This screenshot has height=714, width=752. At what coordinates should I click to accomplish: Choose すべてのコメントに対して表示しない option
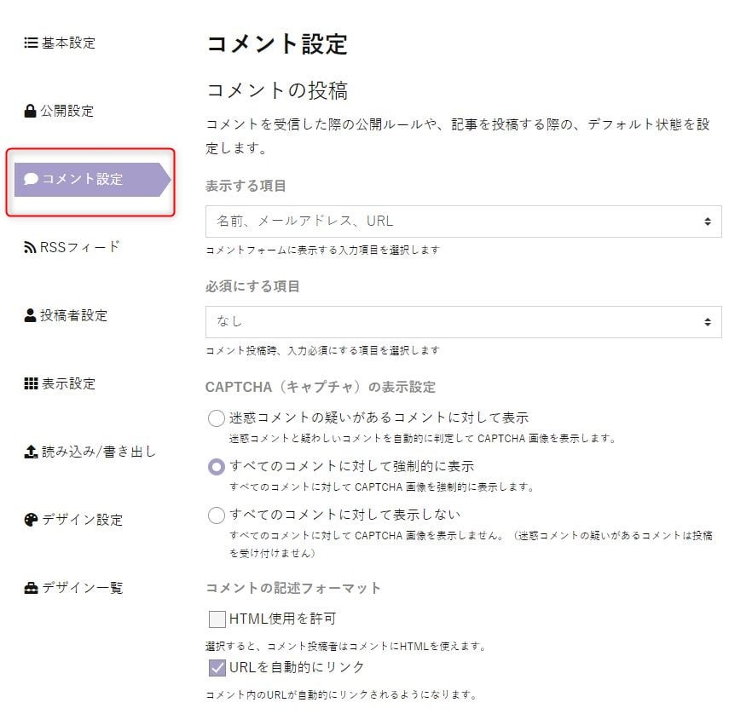(217, 515)
